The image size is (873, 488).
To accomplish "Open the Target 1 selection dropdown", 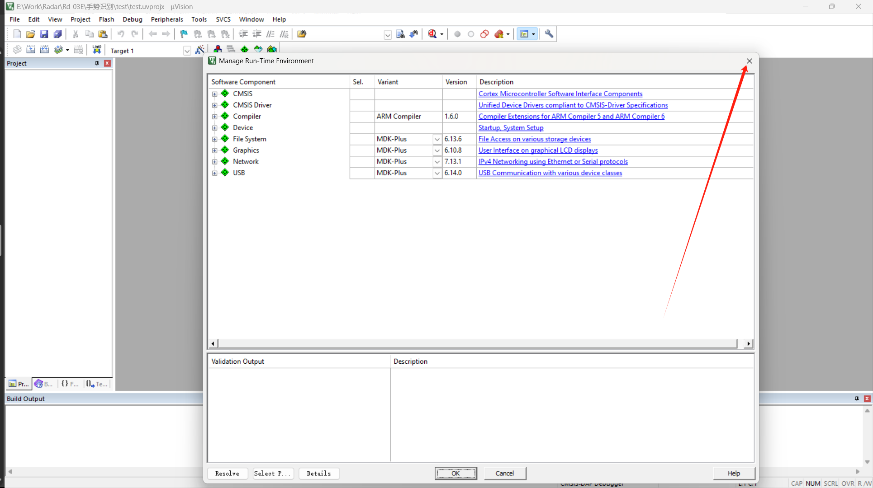I will coord(187,51).
